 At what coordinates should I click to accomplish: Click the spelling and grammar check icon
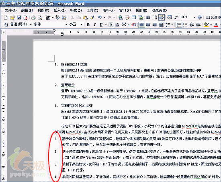click(57, 18)
